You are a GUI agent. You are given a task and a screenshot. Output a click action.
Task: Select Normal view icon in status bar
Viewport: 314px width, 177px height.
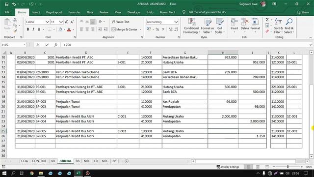pos(249,167)
